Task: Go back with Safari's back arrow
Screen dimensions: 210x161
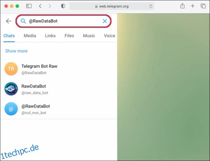Action: pos(40,6)
